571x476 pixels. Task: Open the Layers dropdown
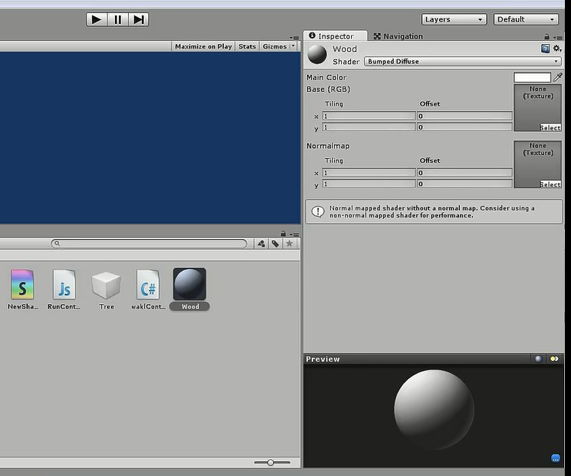[454, 19]
